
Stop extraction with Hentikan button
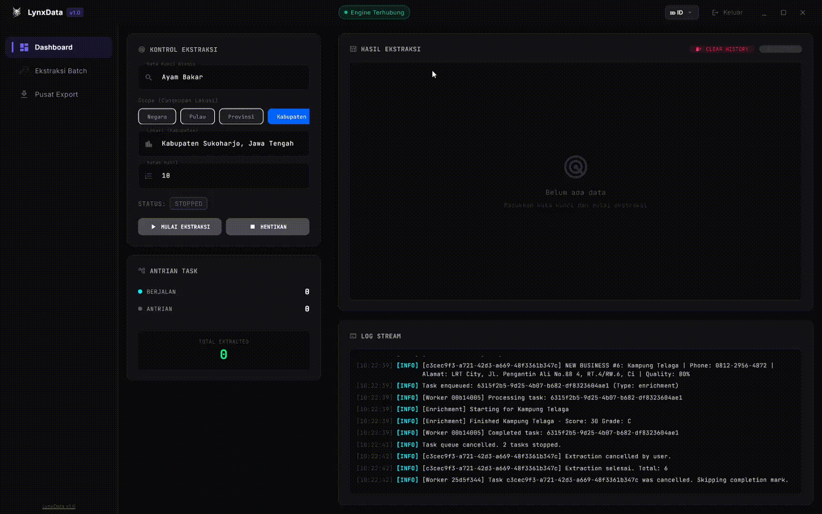pyautogui.click(x=268, y=227)
